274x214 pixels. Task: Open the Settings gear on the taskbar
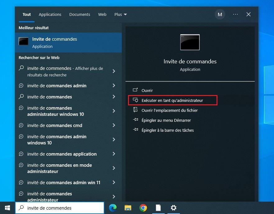tap(173, 207)
